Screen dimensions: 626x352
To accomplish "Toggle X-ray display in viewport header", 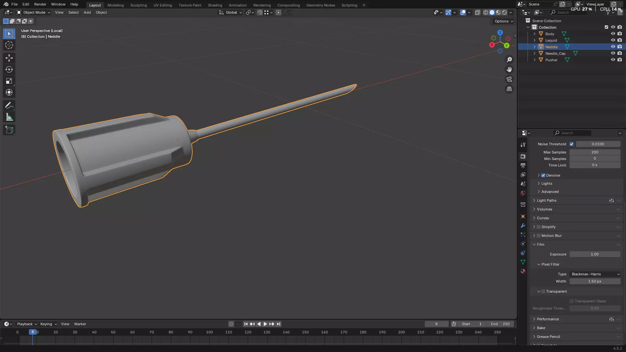I will pyautogui.click(x=477, y=12).
